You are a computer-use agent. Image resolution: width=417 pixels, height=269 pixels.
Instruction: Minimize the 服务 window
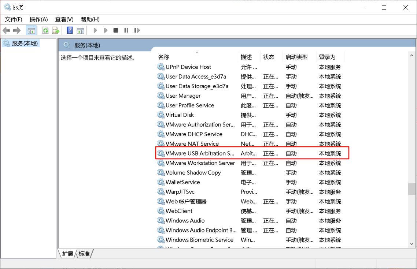(x=363, y=7)
